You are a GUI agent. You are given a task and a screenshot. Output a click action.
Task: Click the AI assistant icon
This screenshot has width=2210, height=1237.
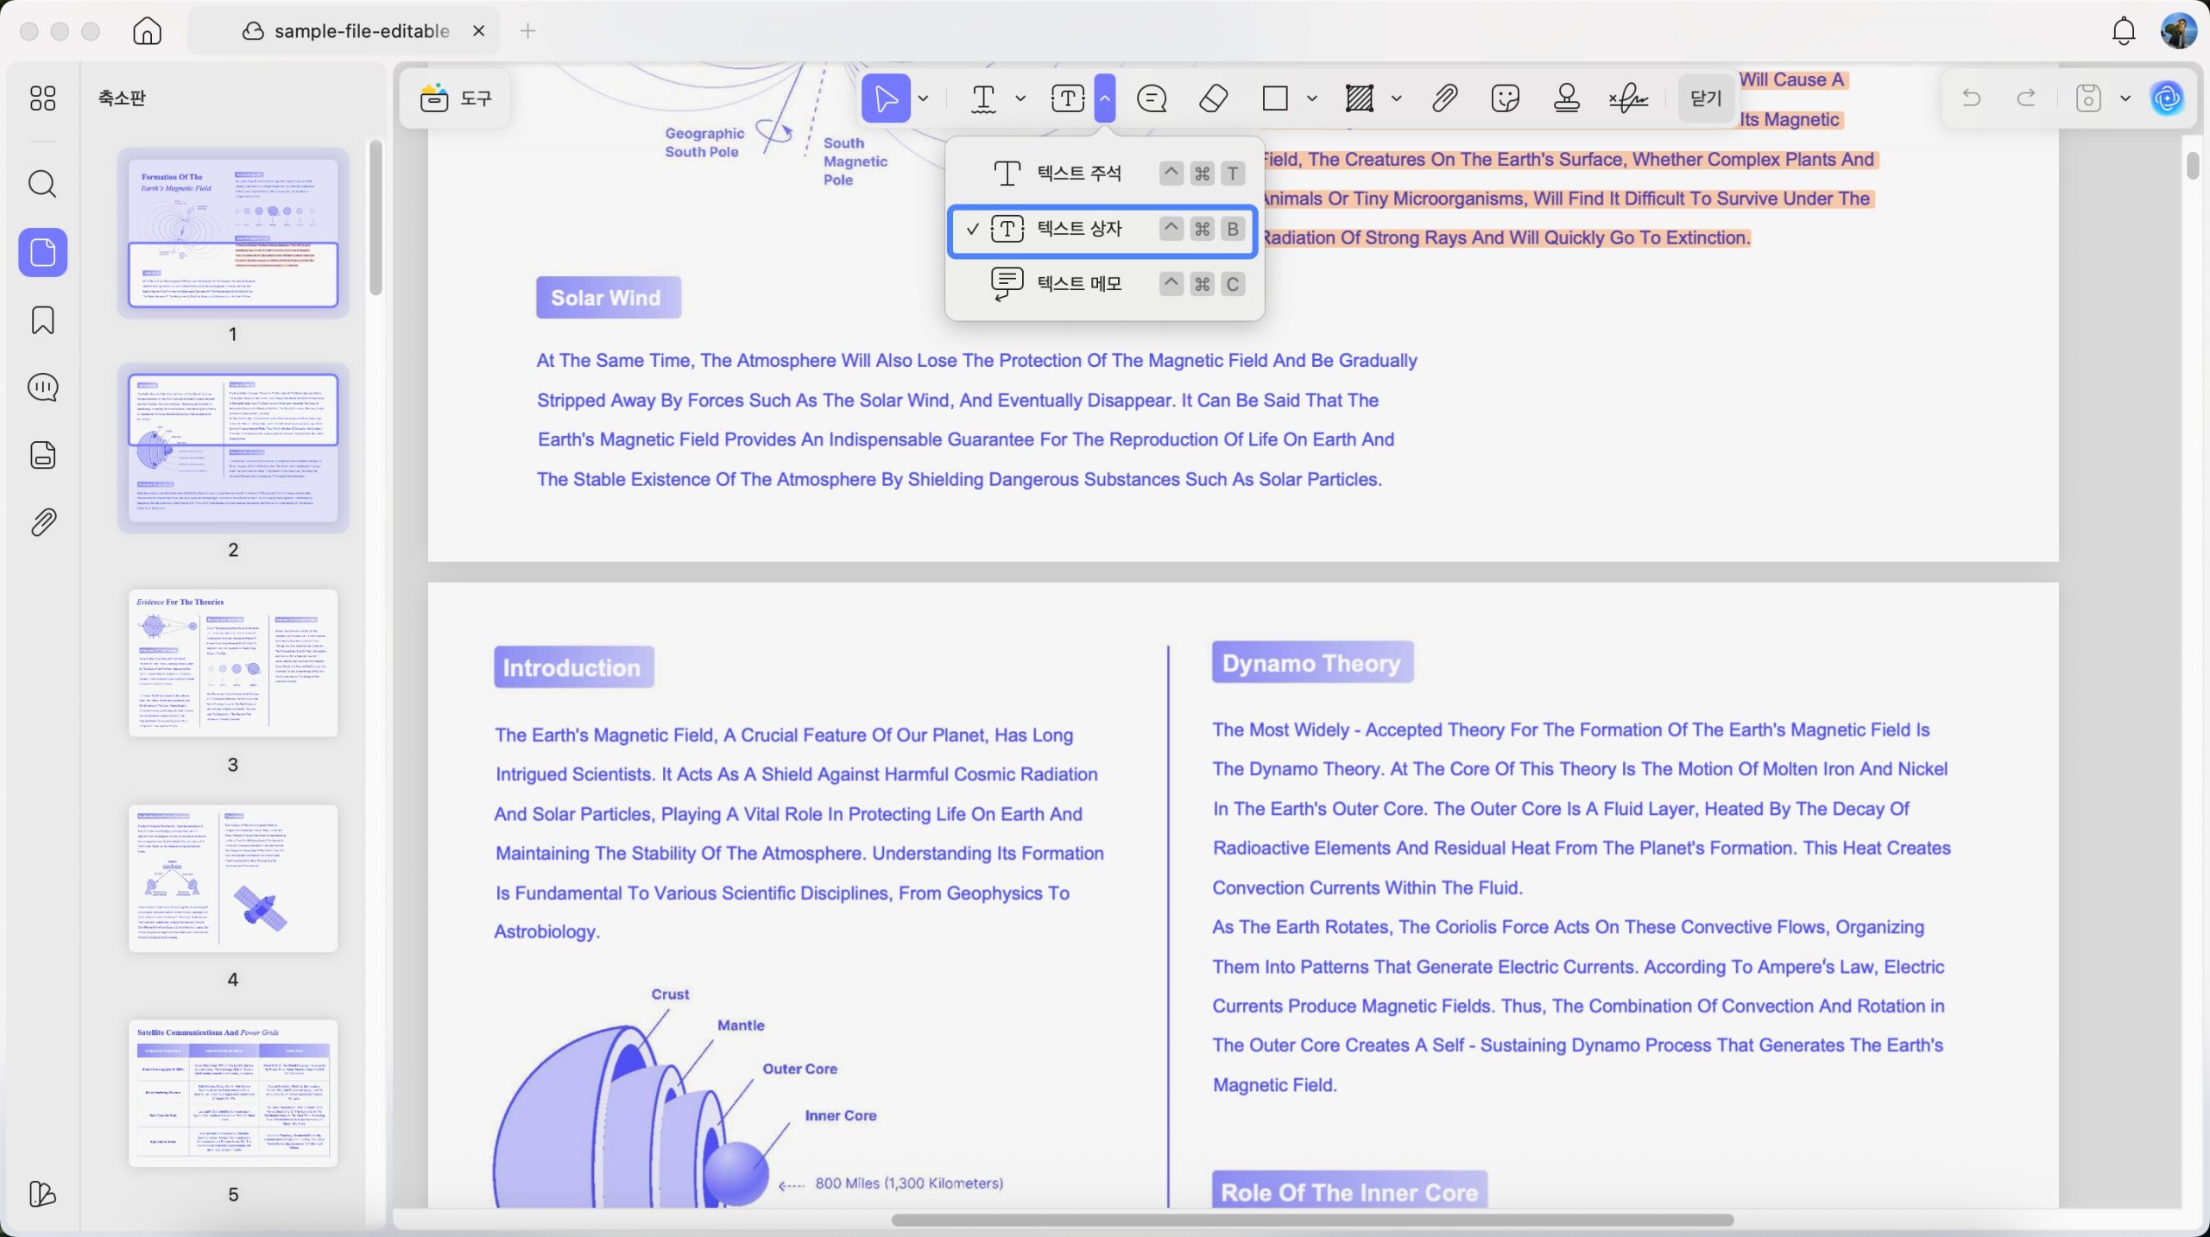click(x=2167, y=98)
